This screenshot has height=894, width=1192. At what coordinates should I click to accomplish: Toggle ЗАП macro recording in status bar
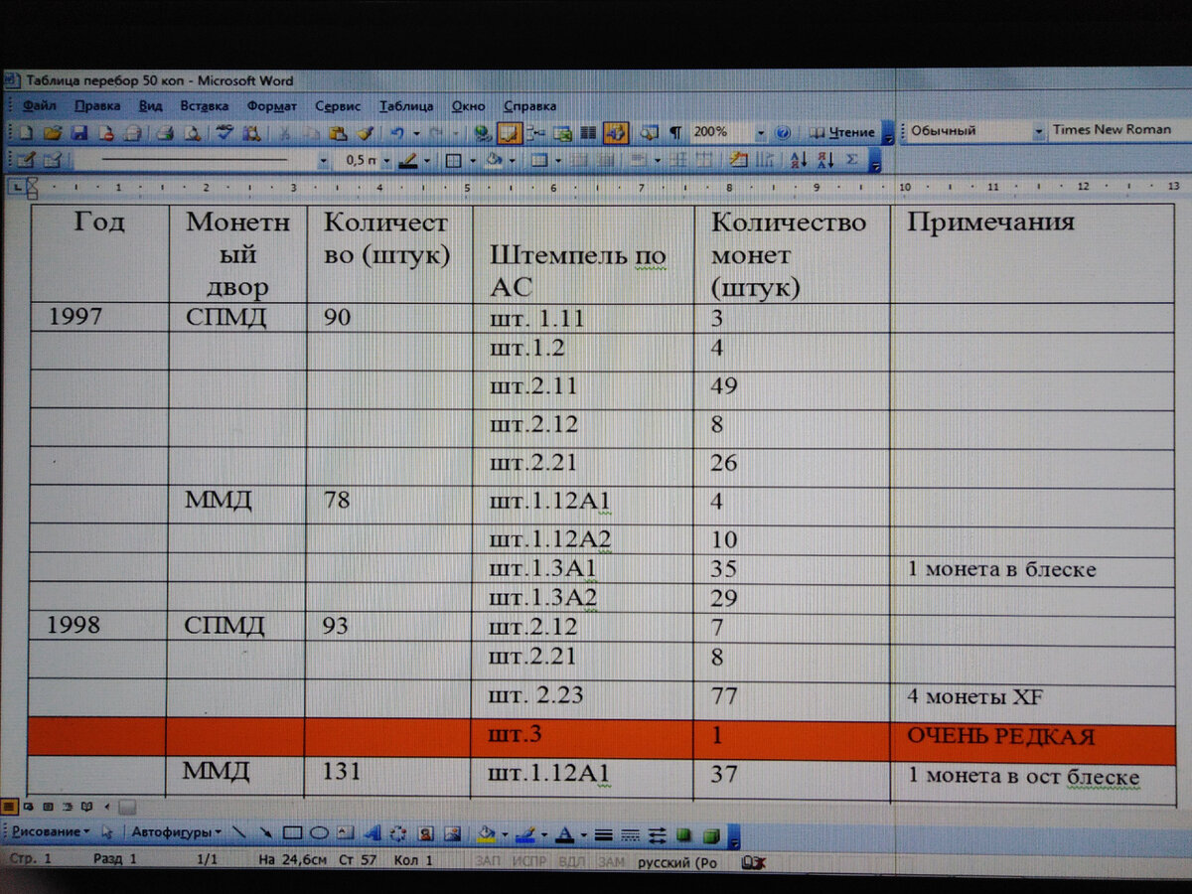(x=488, y=861)
